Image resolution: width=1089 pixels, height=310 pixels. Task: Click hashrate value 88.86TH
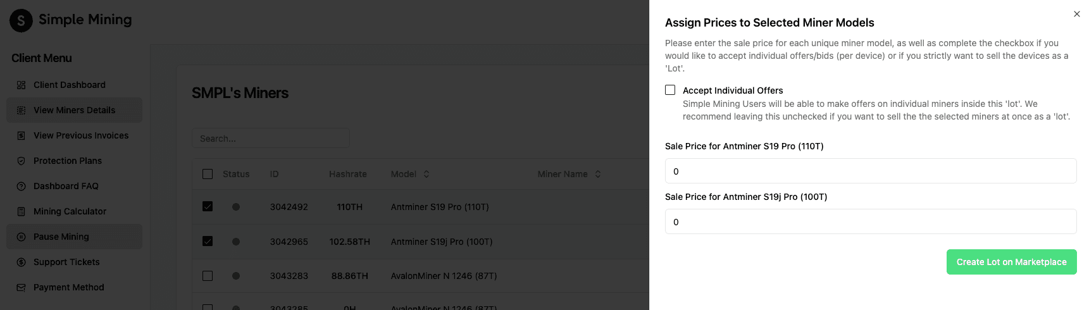click(x=350, y=276)
